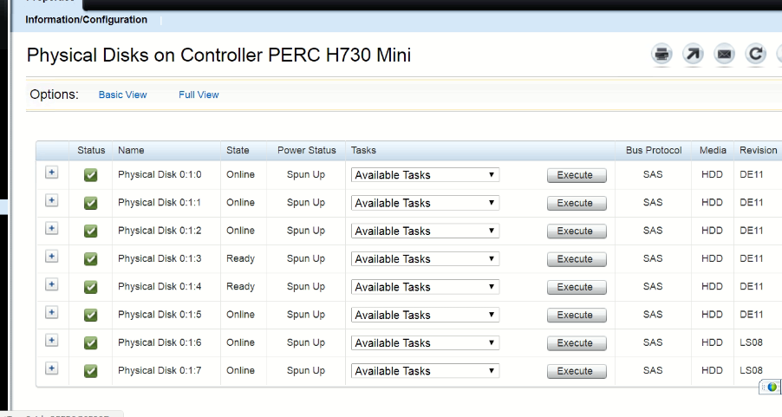The height and width of the screenshot is (417, 782).
Task: Expand the Physical Disk 0:1:3 row
Action: pos(51,257)
